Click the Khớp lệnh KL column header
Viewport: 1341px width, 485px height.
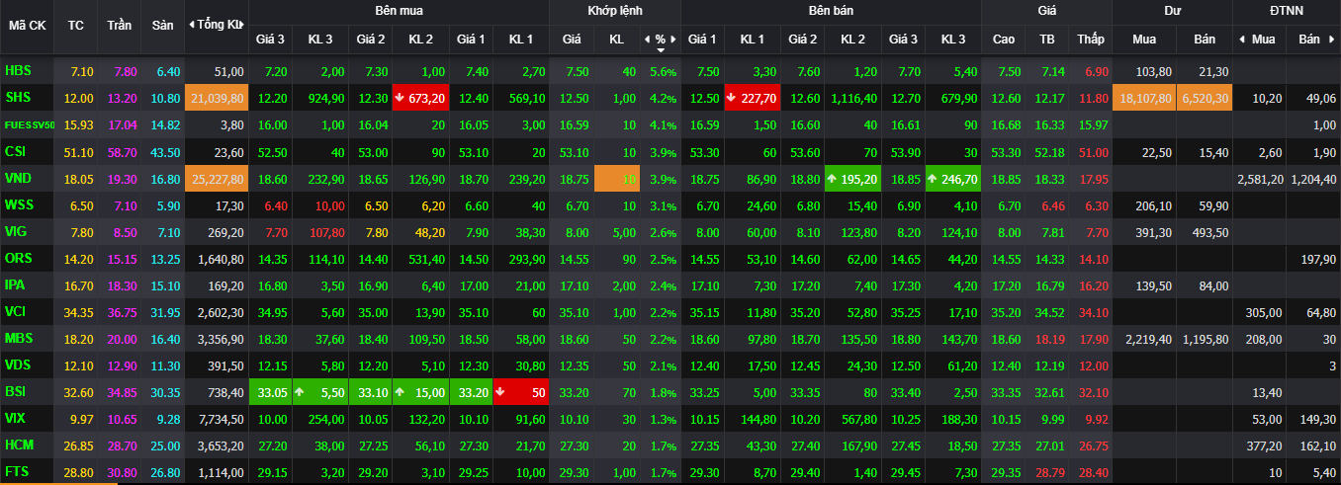[617, 39]
